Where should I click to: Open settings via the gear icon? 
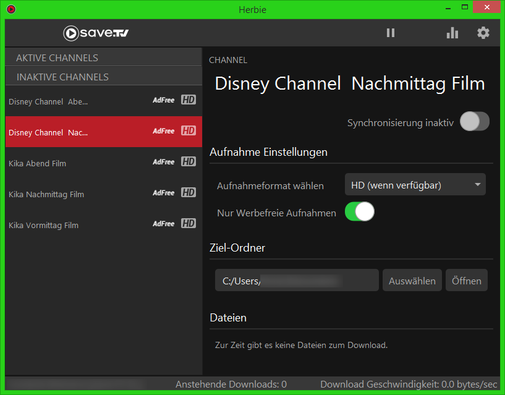click(483, 33)
